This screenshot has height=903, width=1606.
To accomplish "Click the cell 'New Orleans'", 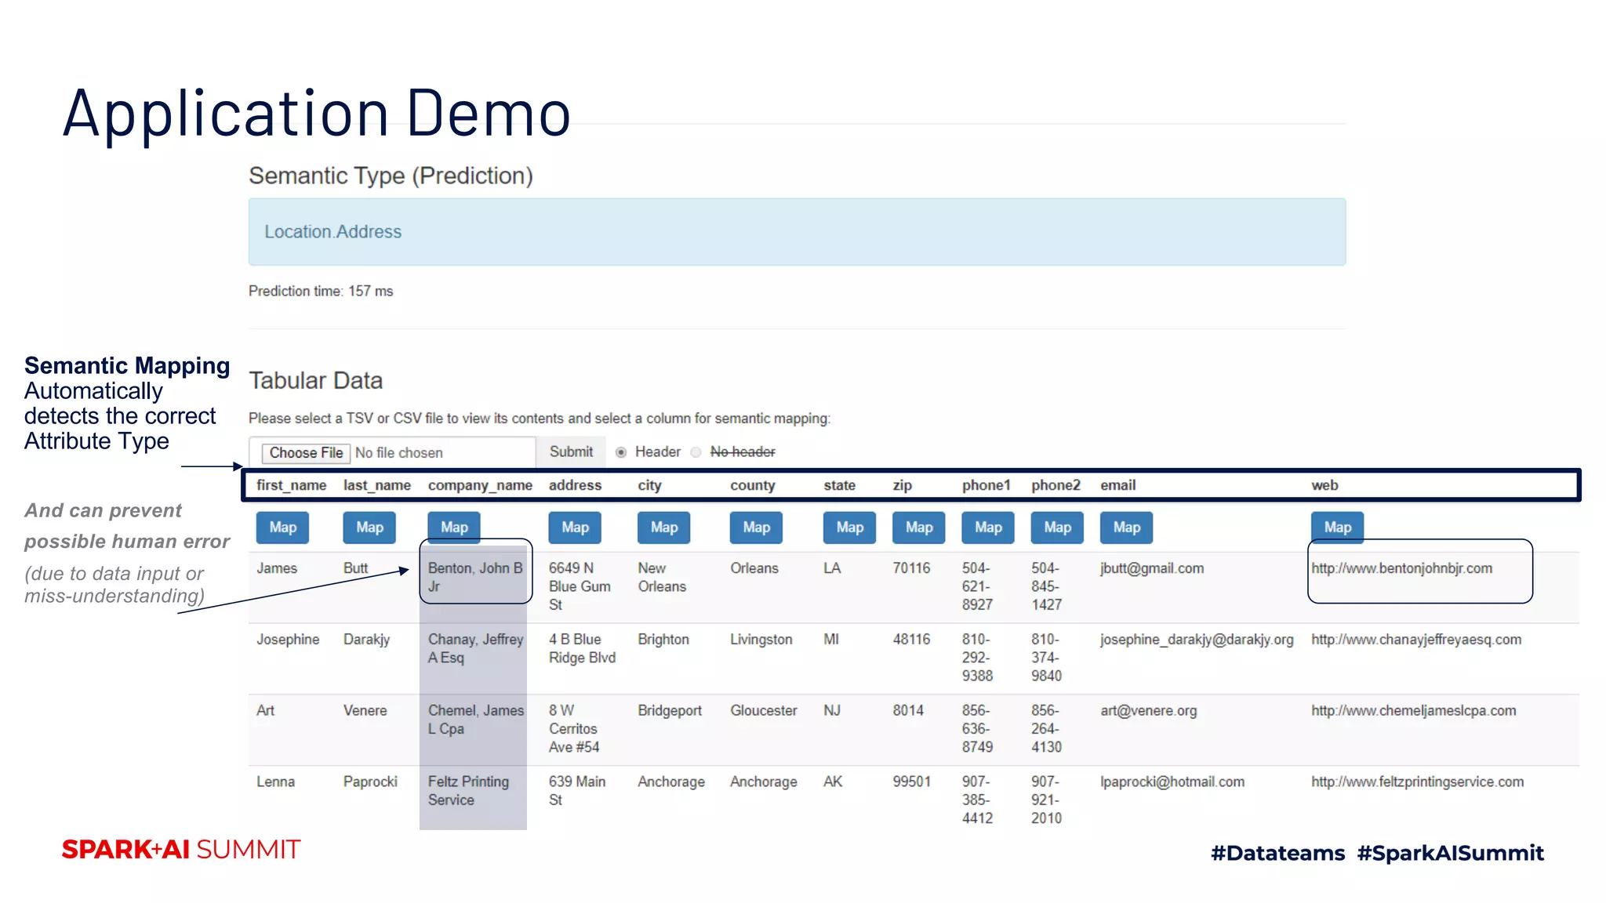I will pyautogui.click(x=662, y=577).
